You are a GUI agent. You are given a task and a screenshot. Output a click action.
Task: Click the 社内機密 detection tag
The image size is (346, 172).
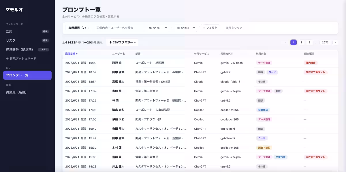(x=311, y=63)
